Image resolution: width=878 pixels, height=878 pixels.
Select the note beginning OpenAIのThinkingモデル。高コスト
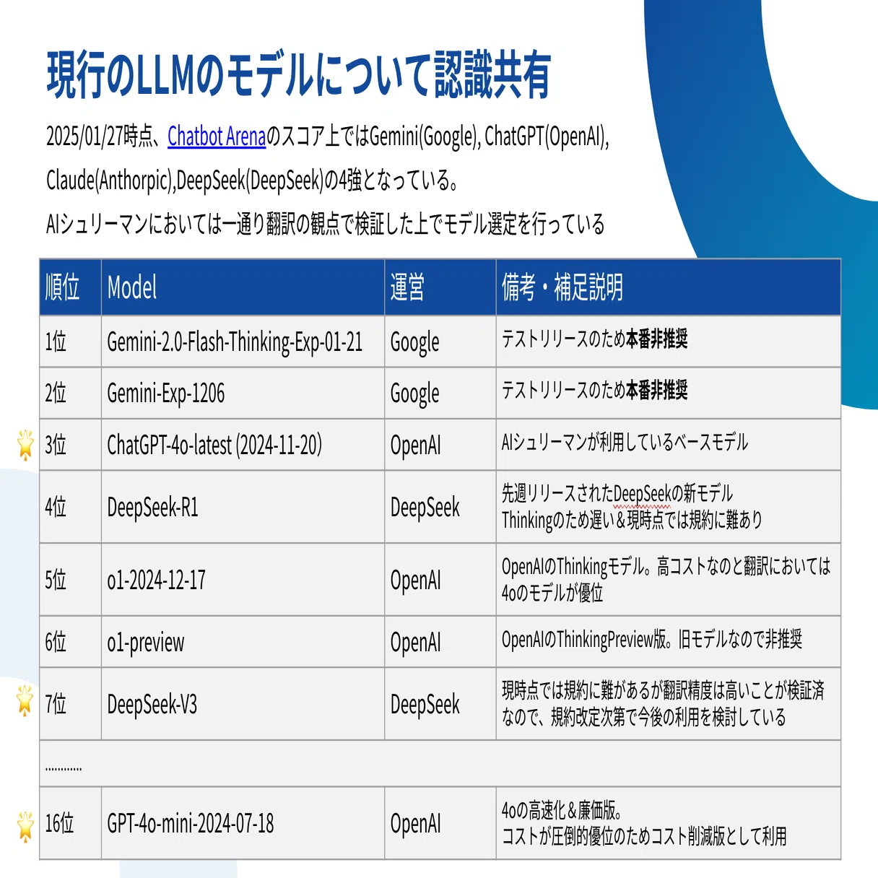click(x=666, y=580)
